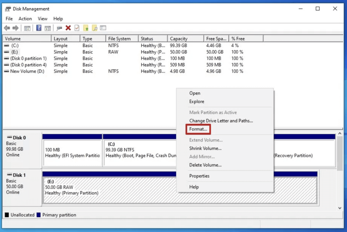Click the Show/Hide console tree toolbar icon

coord(27,28)
